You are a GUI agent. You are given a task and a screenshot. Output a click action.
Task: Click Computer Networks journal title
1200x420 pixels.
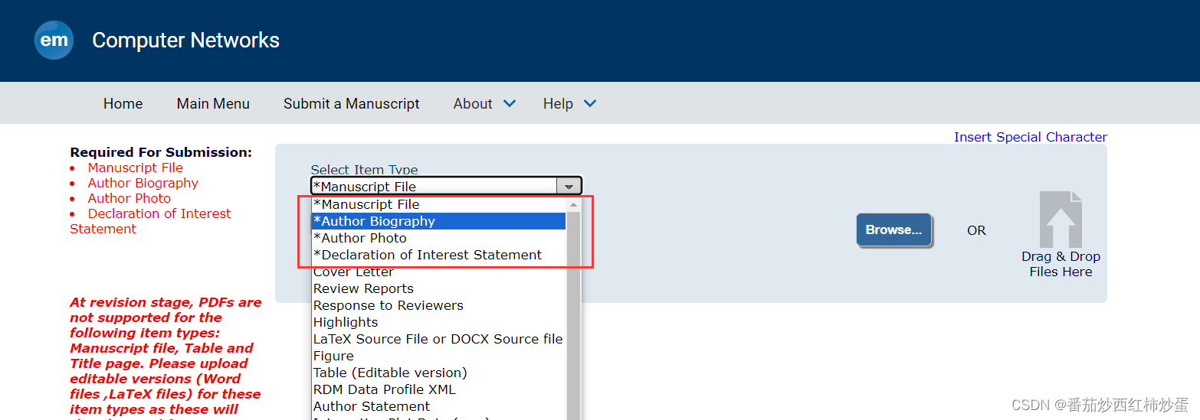point(185,40)
